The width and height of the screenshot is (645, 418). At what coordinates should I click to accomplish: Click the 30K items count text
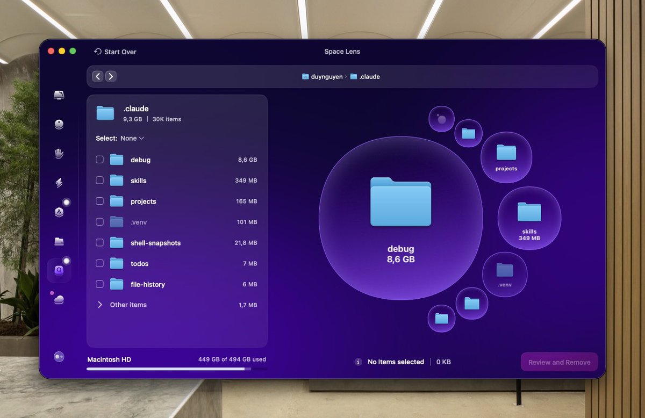(166, 119)
